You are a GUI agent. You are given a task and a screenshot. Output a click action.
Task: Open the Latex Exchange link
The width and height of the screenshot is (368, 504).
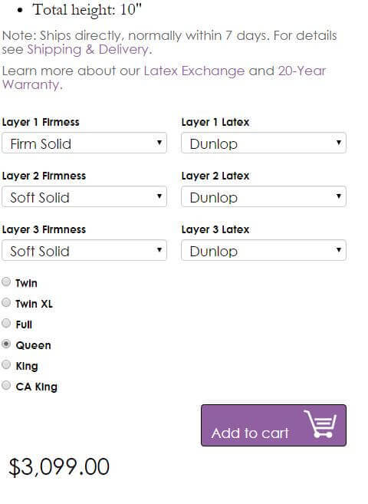[194, 71]
